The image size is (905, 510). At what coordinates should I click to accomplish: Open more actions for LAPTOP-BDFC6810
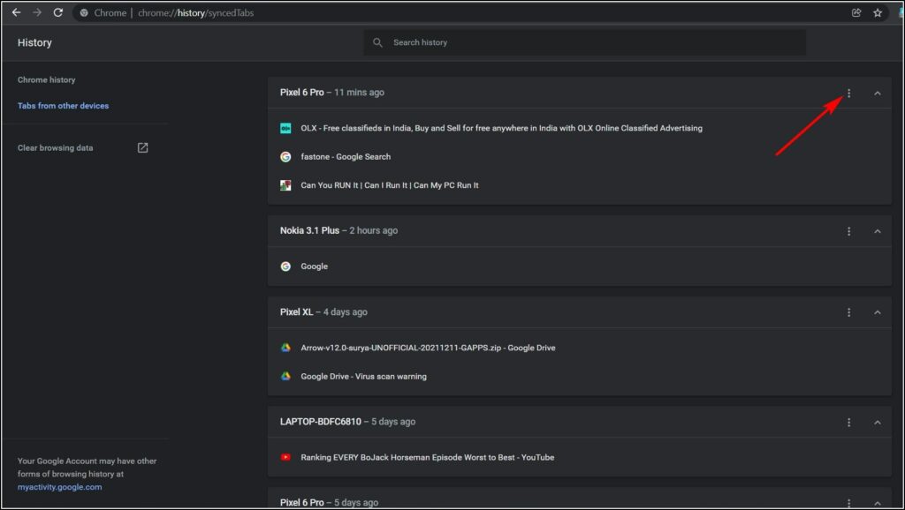[x=848, y=423]
